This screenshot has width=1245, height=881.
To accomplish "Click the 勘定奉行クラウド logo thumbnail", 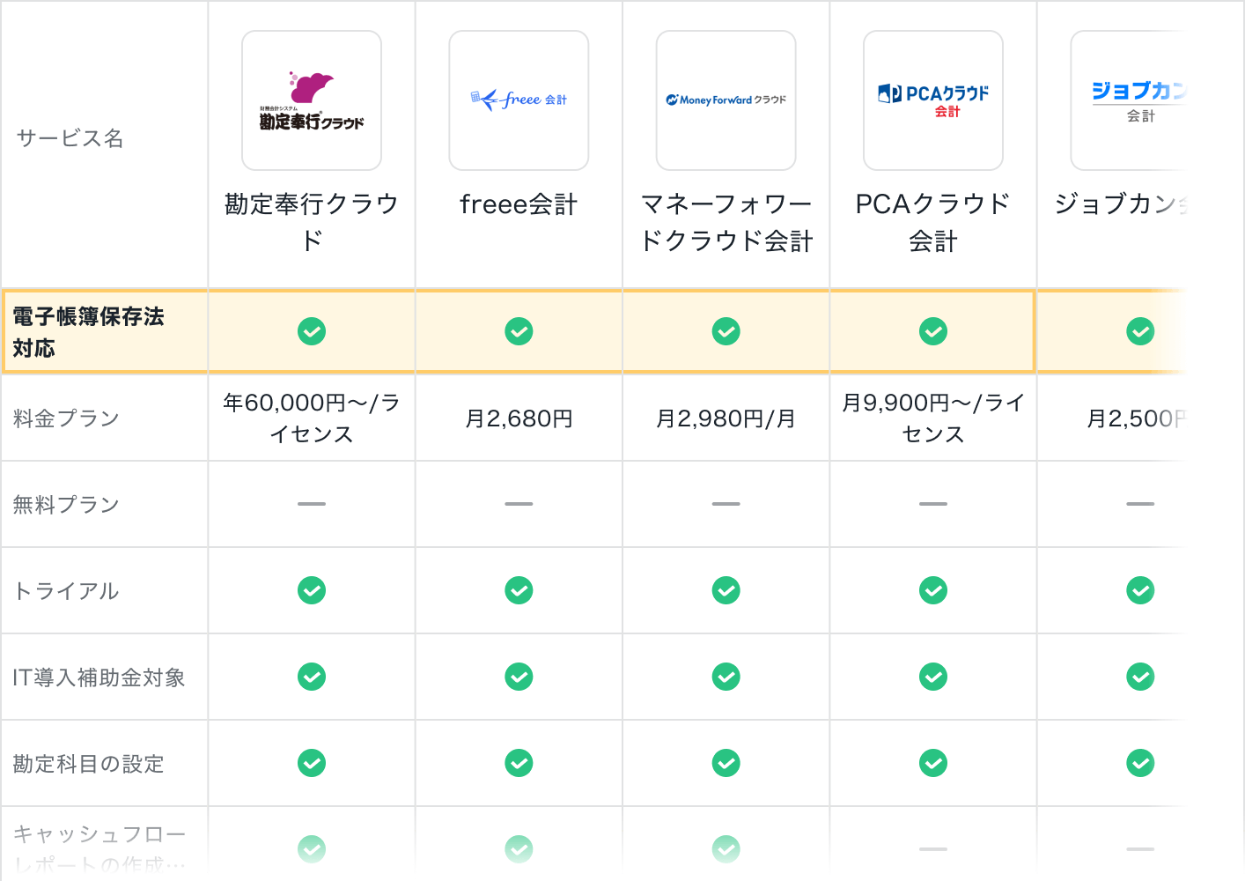I will 312,100.
